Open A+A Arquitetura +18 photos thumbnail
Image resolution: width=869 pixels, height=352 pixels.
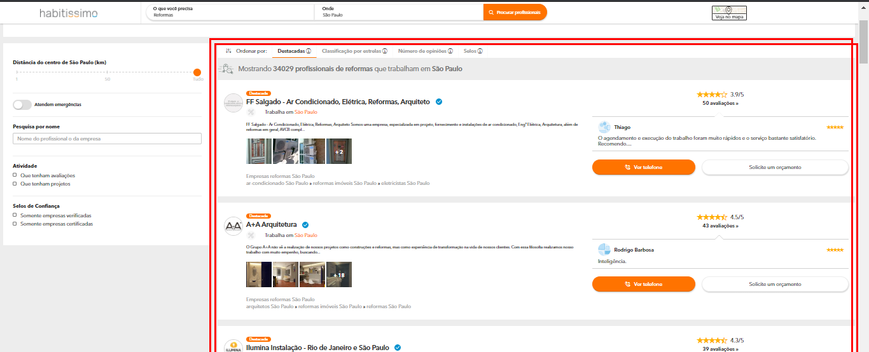pos(339,274)
